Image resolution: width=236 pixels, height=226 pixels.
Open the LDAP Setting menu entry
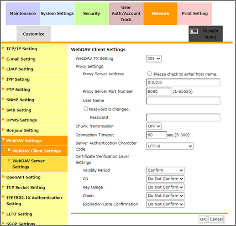click(34, 69)
